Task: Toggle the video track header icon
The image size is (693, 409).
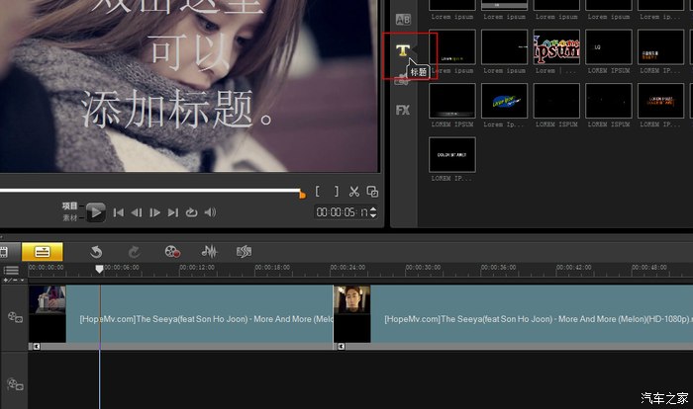Action: coord(14,317)
